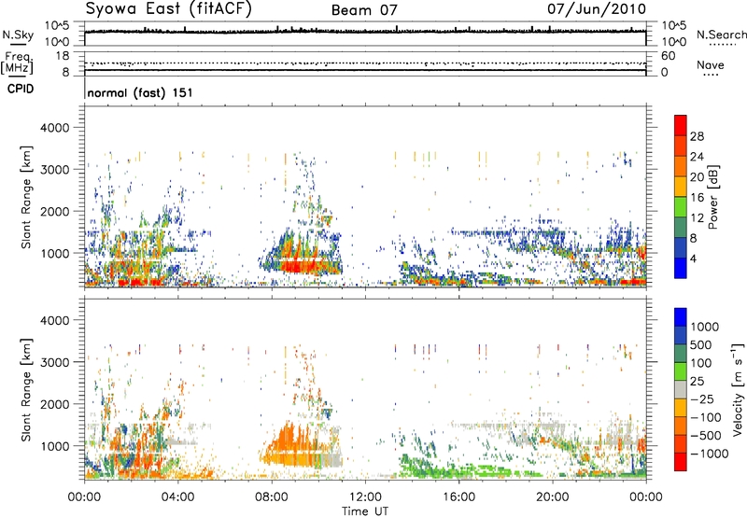Viewport: 747px width, 517px height.
Task: Select the '60' Nave axis tick label
Action: 668,56
